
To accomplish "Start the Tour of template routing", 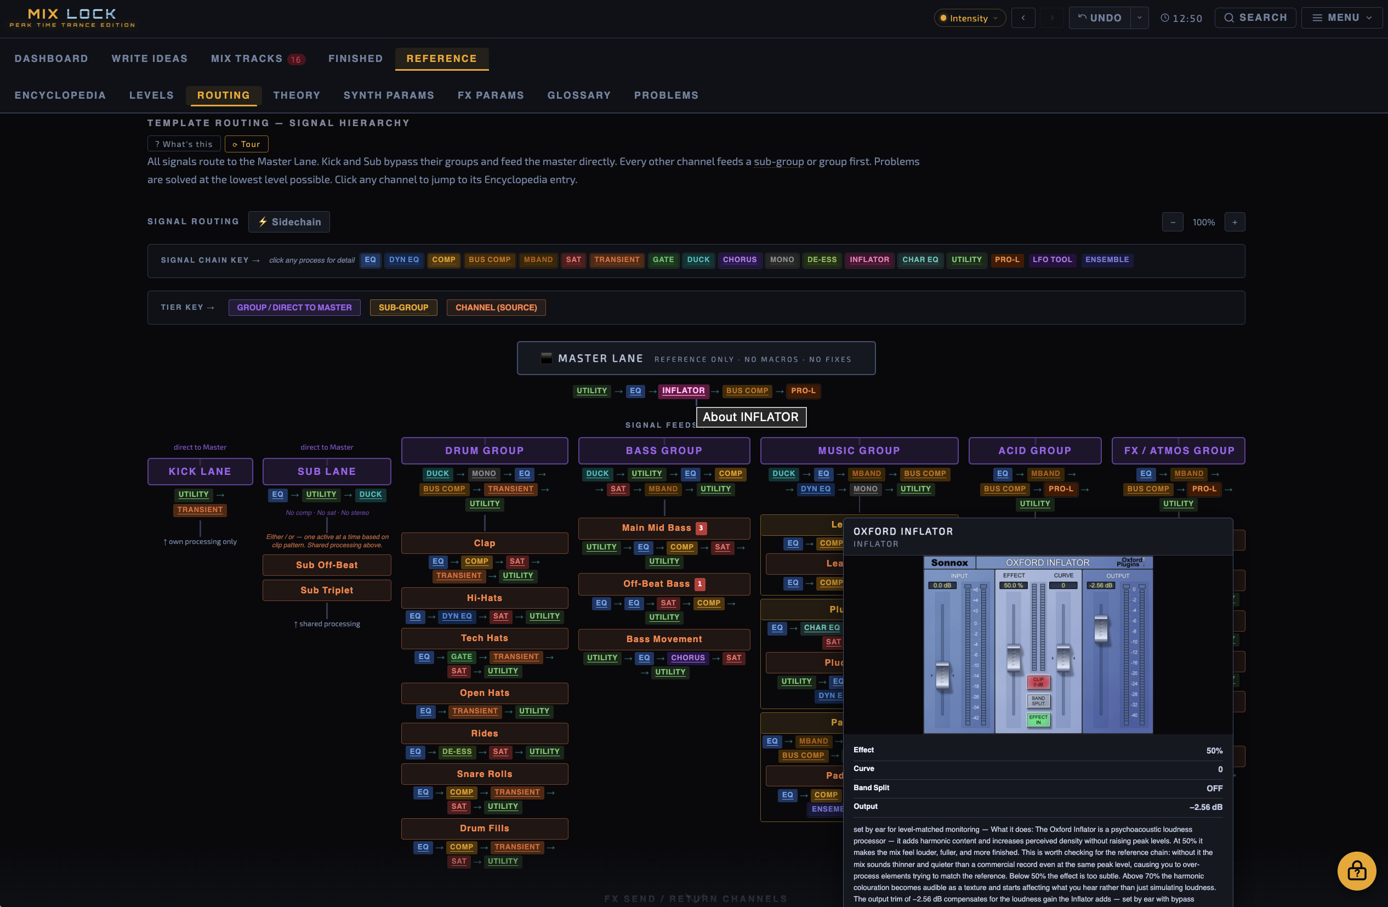I will pos(246,144).
